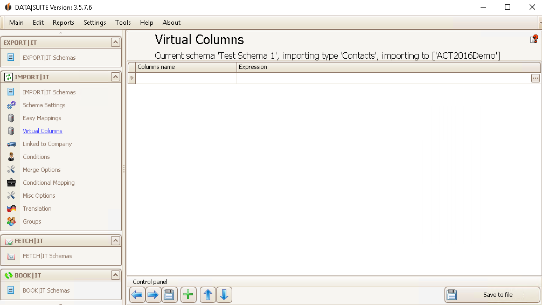Open the Edit menu
The height and width of the screenshot is (305, 542).
click(x=38, y=23)
